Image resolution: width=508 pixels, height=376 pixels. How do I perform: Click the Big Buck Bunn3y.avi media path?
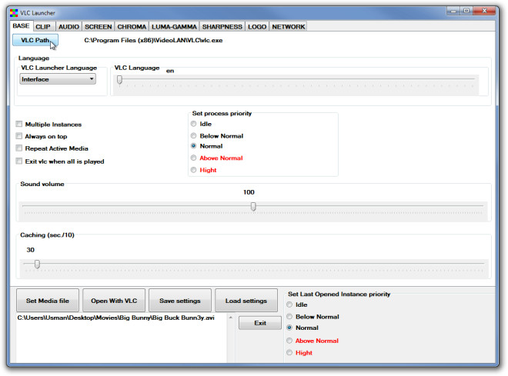(x=116, y=318)
